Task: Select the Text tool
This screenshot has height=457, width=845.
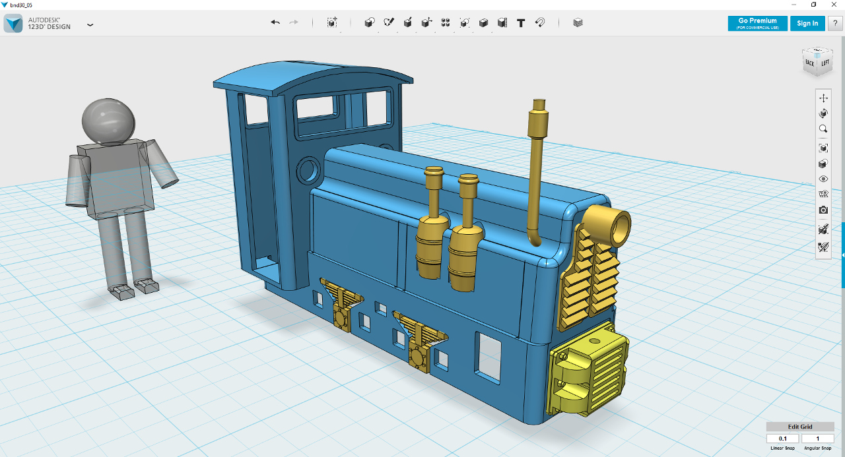Action: click(521, 22)
